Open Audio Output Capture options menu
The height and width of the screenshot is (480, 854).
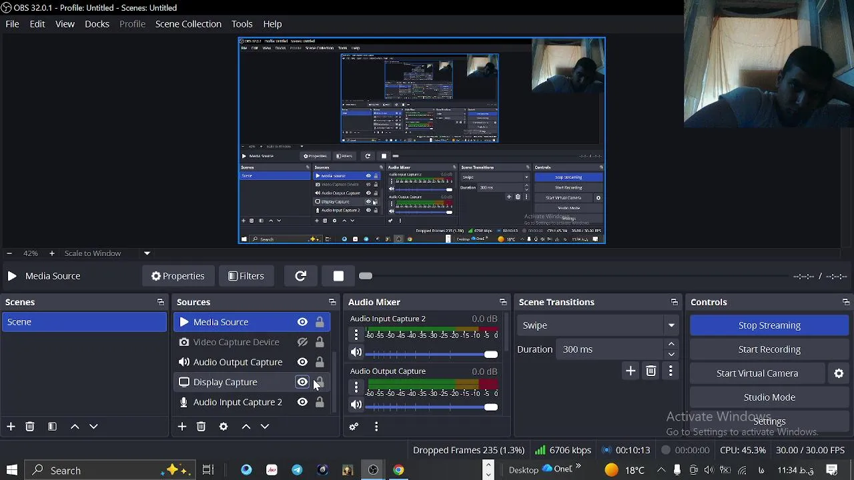(x=356, y=387)
